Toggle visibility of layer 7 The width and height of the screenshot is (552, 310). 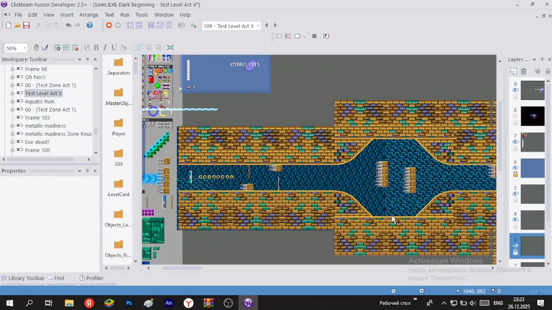point(515,142)
